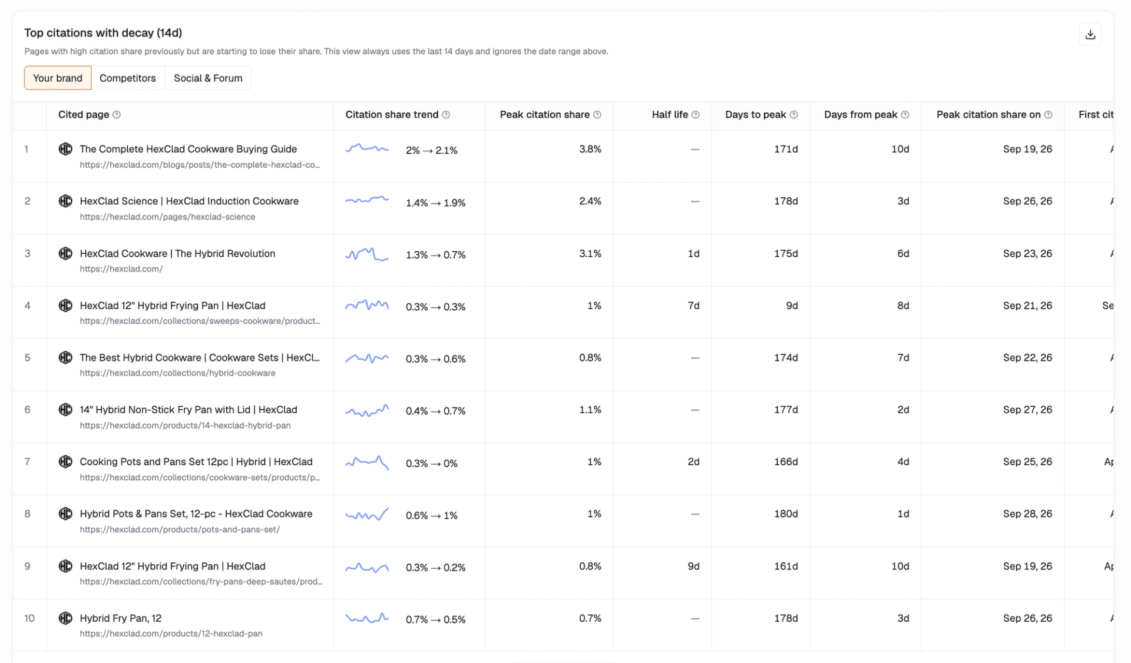
Task: Click the 180d days to peak value
Action: (786, 514)
